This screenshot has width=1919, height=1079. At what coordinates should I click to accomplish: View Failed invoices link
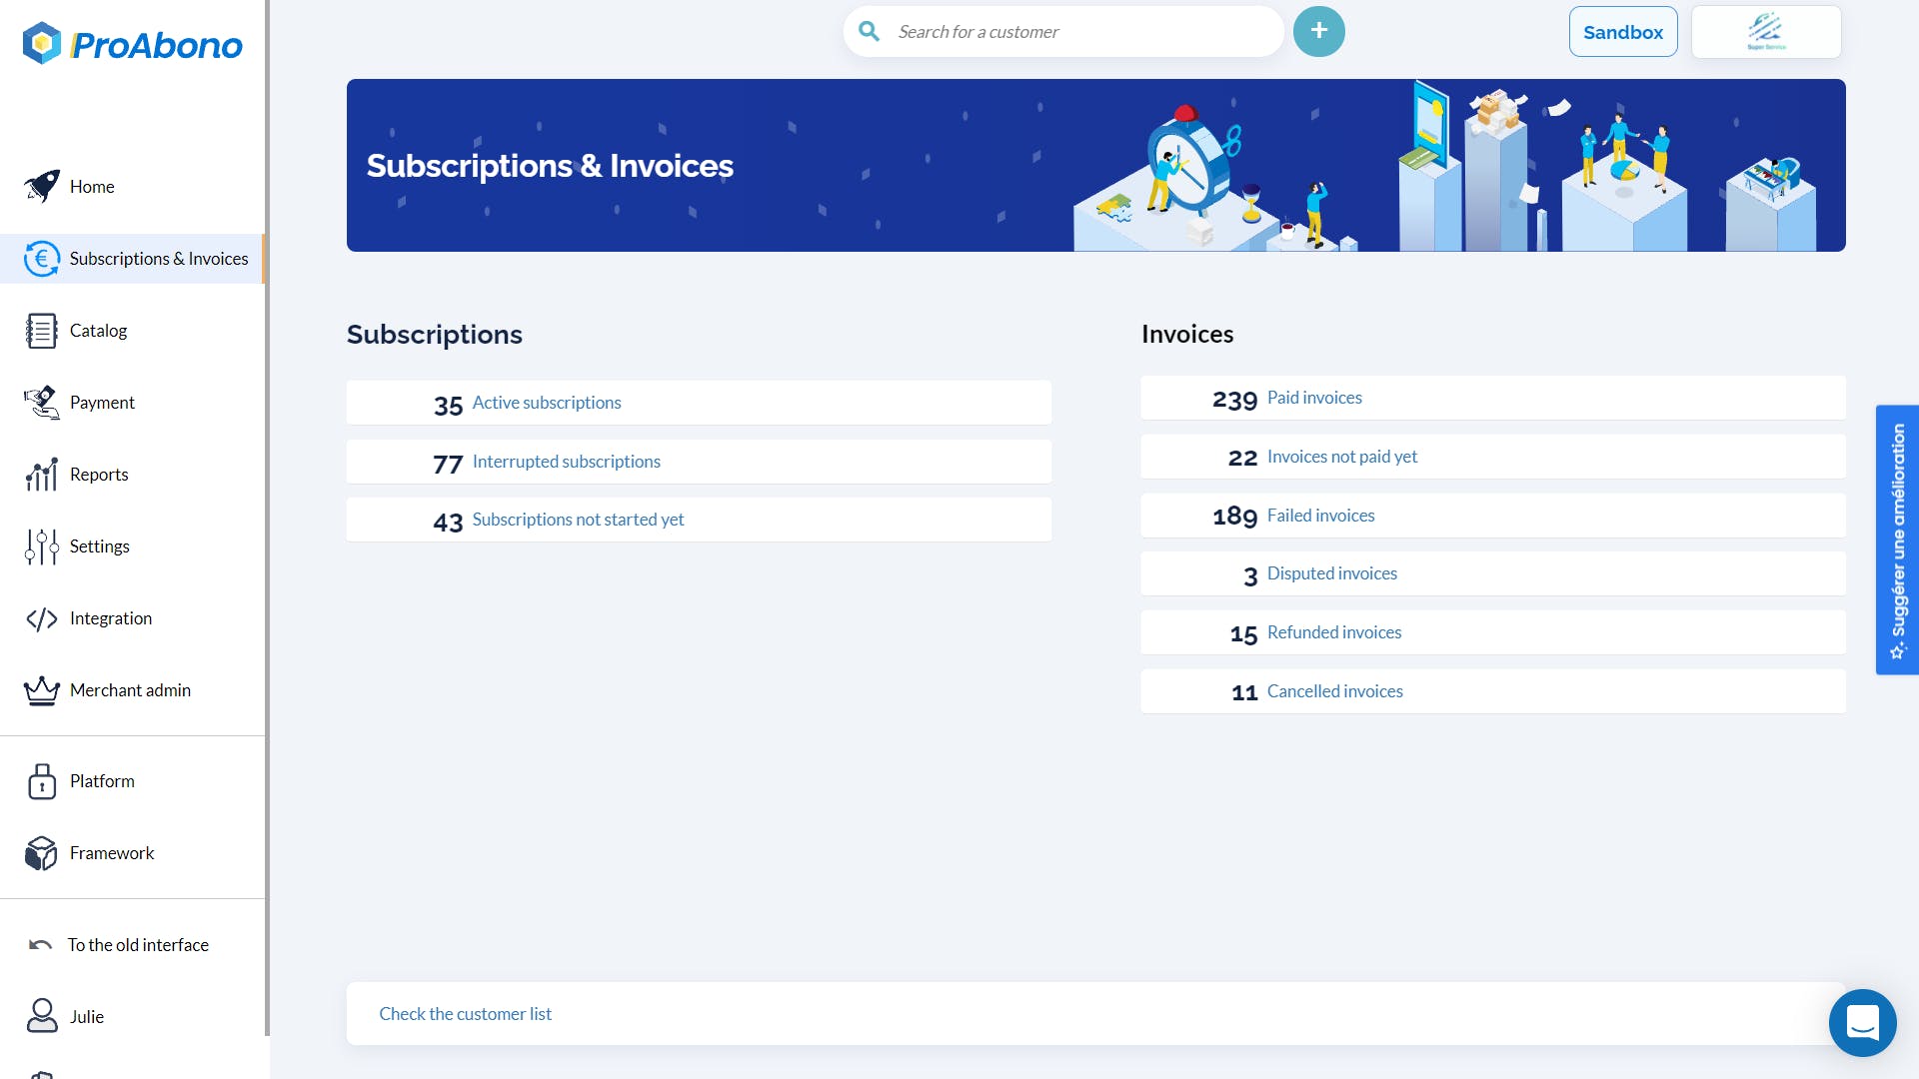click(1320, 516)
